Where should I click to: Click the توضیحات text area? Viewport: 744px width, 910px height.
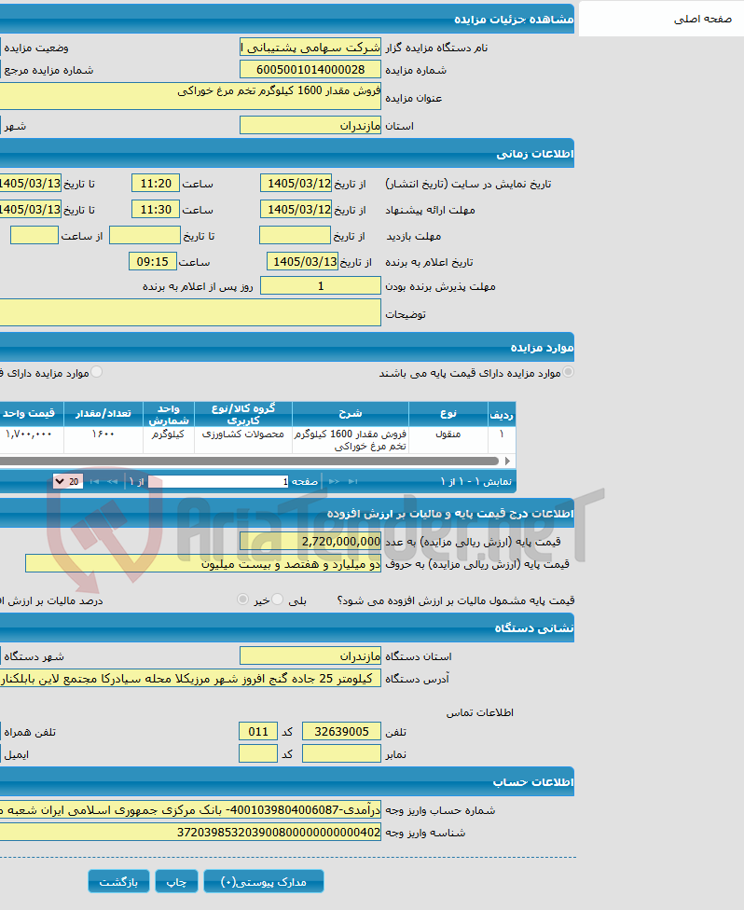point(190,312)
